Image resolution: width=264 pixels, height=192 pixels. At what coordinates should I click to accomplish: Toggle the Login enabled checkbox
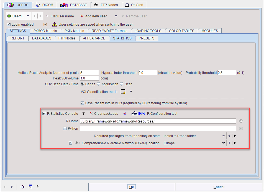click(9, 25)
